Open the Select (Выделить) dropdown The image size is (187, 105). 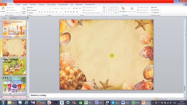pos(156,13)
